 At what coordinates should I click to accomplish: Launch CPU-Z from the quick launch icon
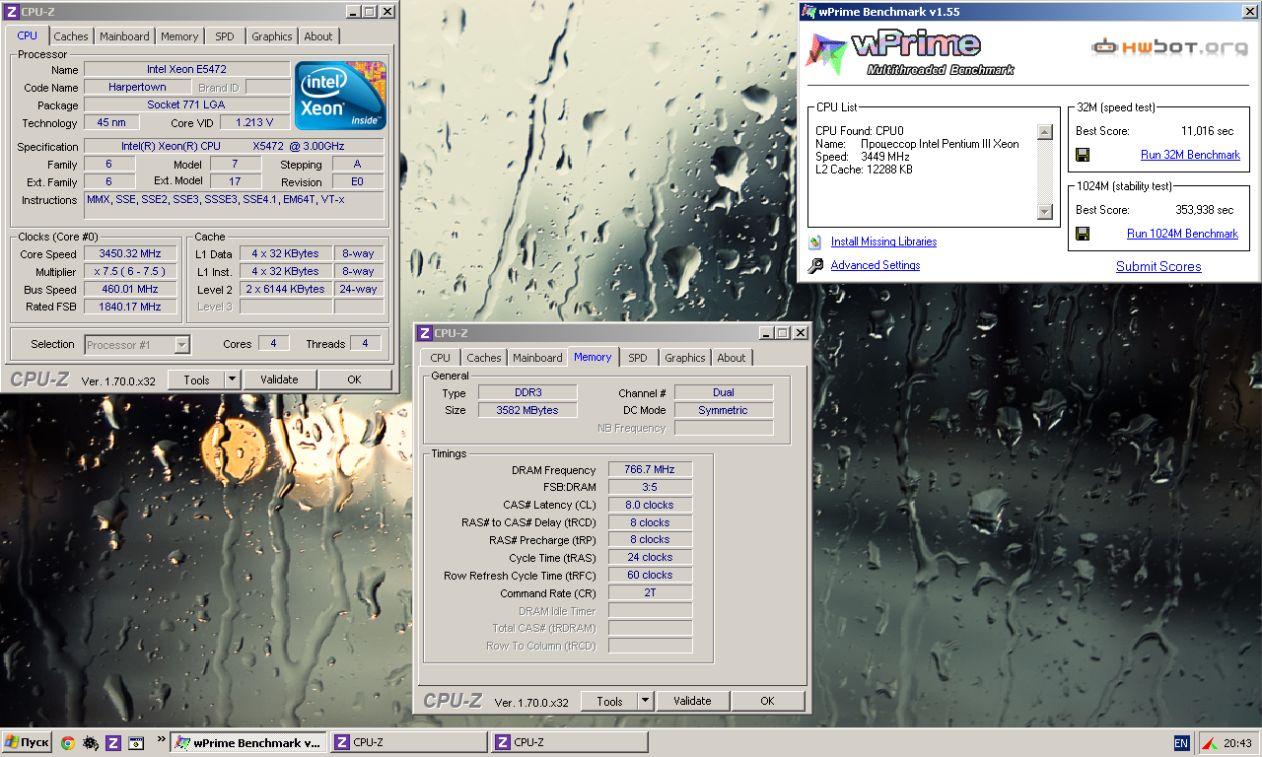[113, 743]
